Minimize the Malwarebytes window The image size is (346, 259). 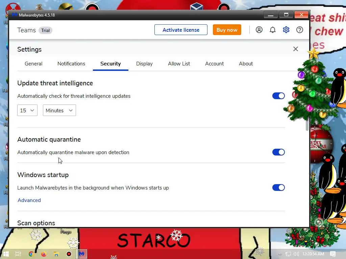[271, 15]
